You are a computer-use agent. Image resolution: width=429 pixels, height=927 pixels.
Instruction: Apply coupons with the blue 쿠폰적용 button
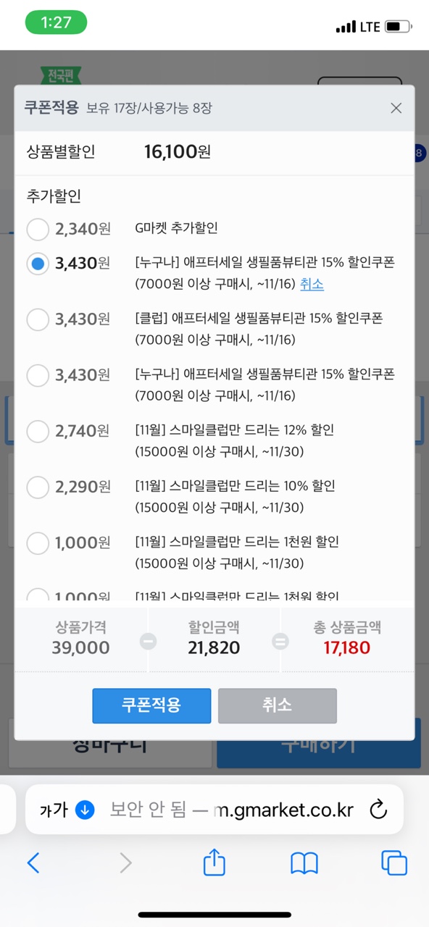coord(151,705)
